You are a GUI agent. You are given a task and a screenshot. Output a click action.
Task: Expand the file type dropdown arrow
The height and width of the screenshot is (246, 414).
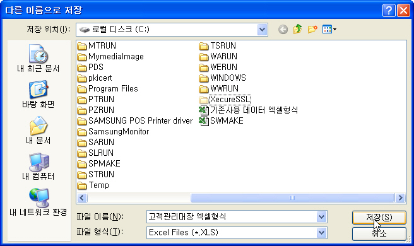[321, 233]
